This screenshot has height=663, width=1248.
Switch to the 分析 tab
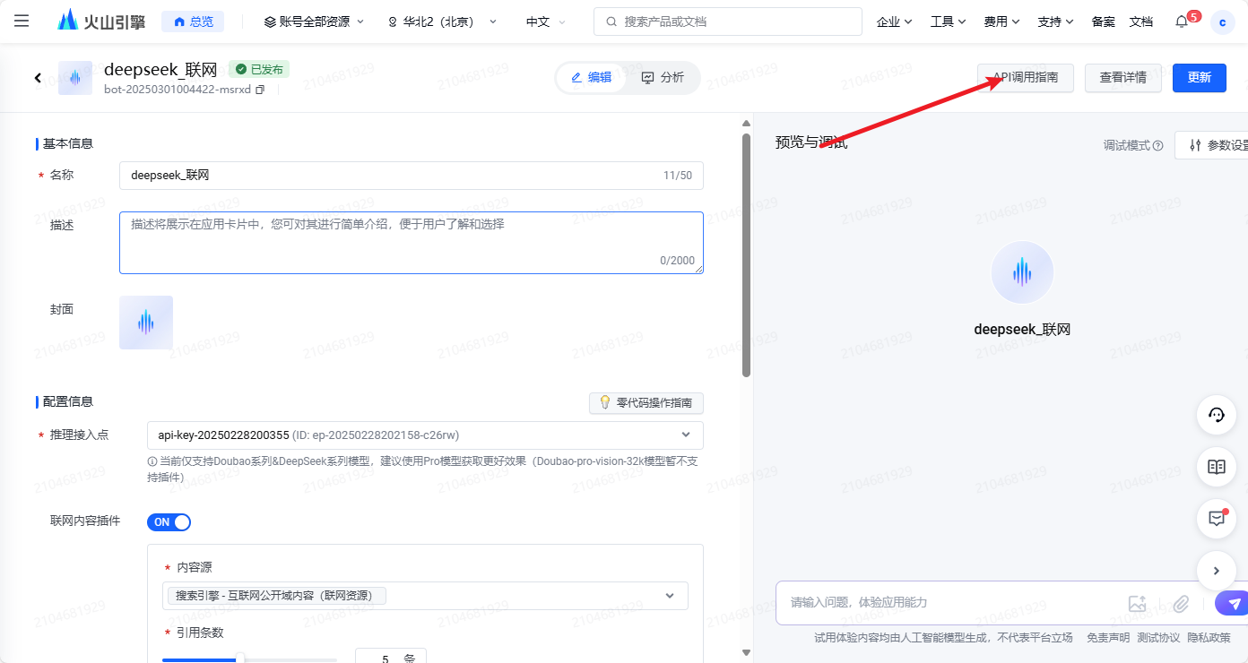pyautogui.click(x=663, y=78)
